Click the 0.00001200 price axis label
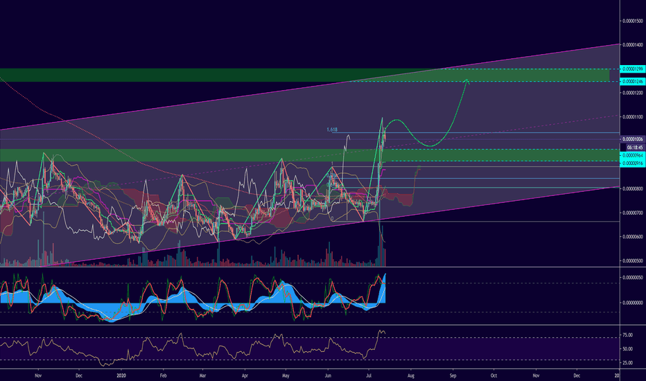The height and width of the screenshot is (381, 646). pyautogui.click(x=632, y=93)
